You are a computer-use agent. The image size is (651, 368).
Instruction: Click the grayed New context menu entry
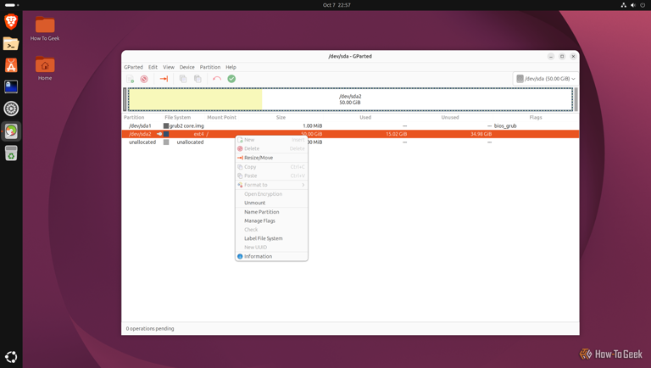pos(271,140)
